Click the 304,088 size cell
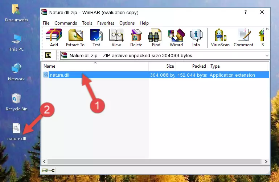This screenshot has width=279, height=182. point(162,75)
